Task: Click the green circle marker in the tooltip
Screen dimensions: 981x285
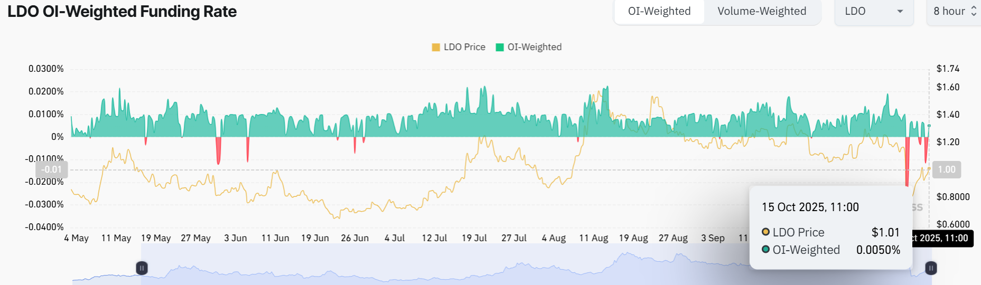Action: coord(765,250)
